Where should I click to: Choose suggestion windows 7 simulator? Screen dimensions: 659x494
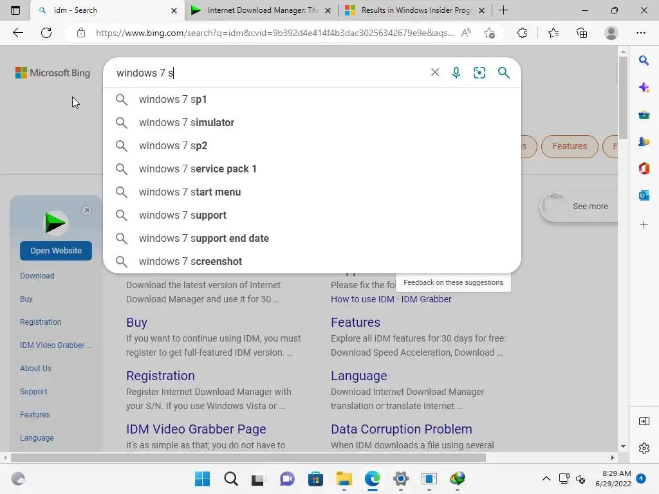pos(312,123)
